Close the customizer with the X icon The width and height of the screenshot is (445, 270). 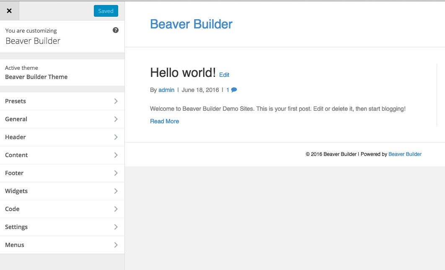point(9,11)
